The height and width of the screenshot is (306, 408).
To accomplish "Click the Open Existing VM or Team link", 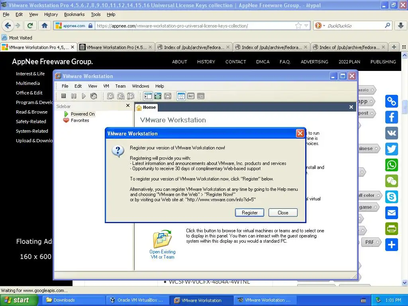I will (163, 254).
